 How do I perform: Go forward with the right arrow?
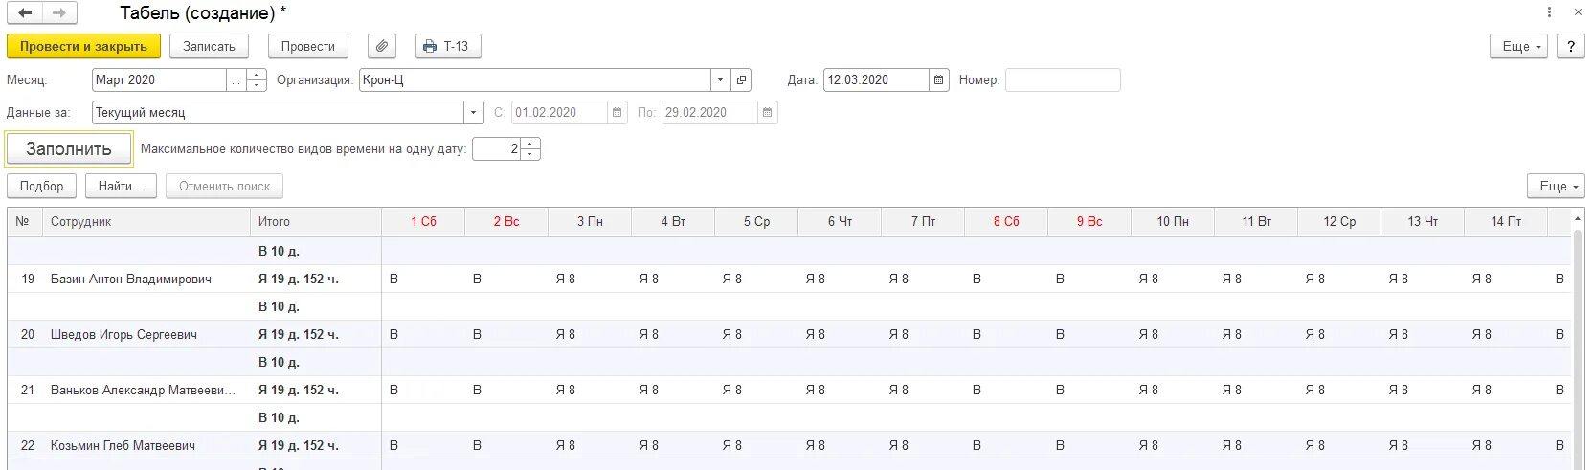[x=59, y=13]
